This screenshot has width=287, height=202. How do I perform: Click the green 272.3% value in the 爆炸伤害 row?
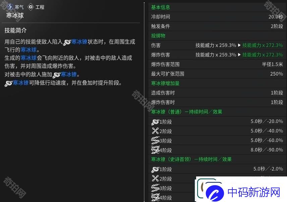tap(274, 55)
